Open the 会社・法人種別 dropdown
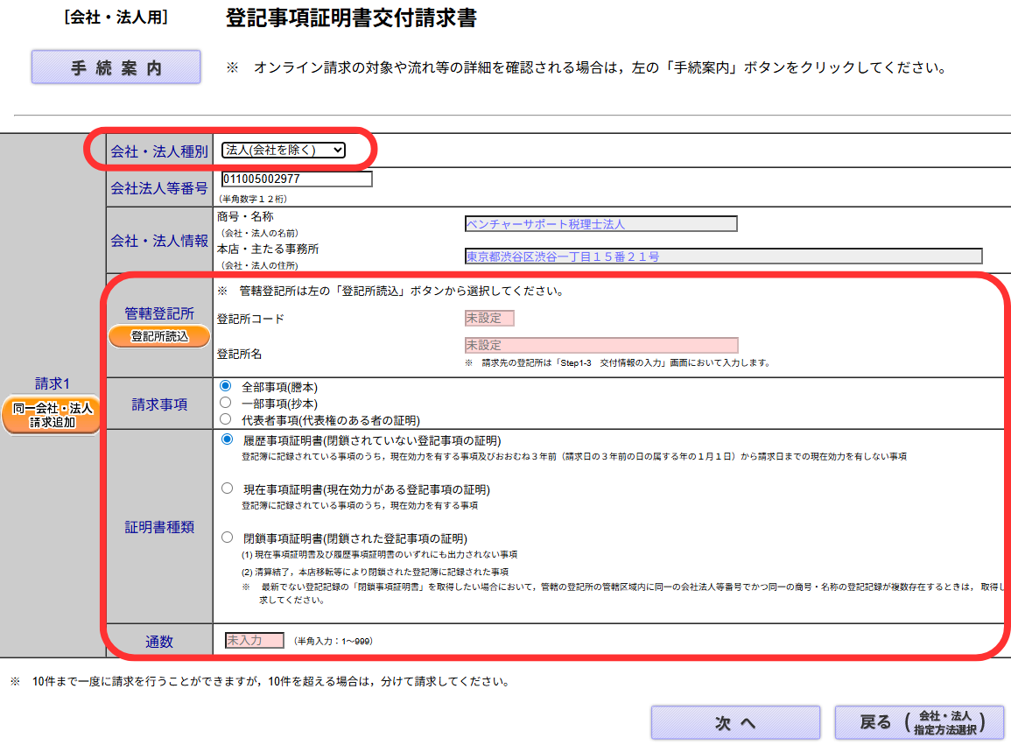The width and height of the screenshot is (1011, 745). (x=284, y=150)
